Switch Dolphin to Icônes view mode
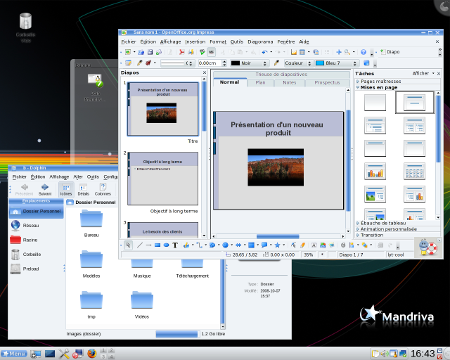 click(x=66, y=190)
